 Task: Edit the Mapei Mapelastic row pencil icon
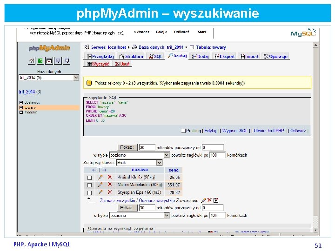point(100,185)
